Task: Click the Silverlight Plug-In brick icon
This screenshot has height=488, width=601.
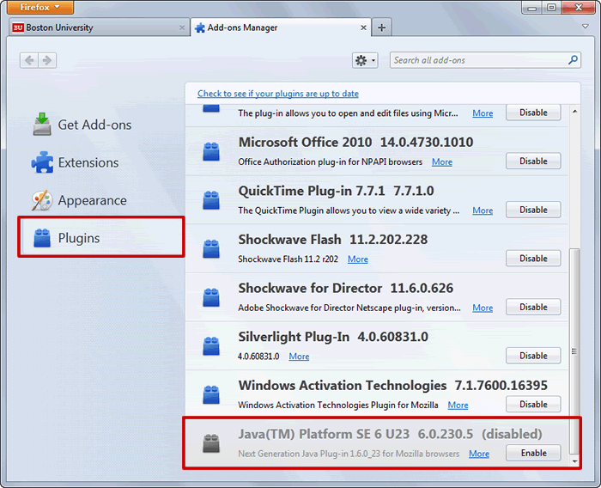Action: [211, 346]
